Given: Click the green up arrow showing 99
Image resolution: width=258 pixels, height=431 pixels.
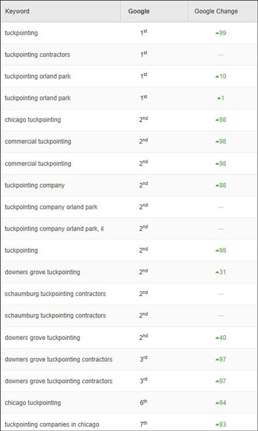Looking at the screenshot, I should click(221, 33).
